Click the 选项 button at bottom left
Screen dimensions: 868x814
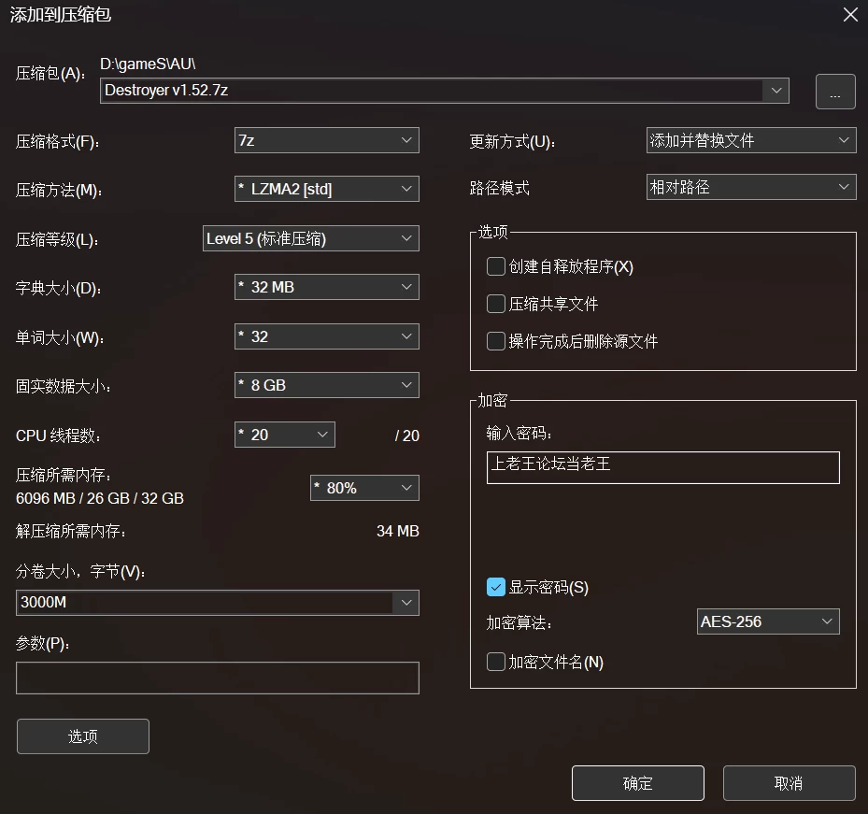click(83, 736)
